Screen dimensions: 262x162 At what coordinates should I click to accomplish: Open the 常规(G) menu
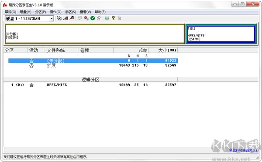click(10, 12)
